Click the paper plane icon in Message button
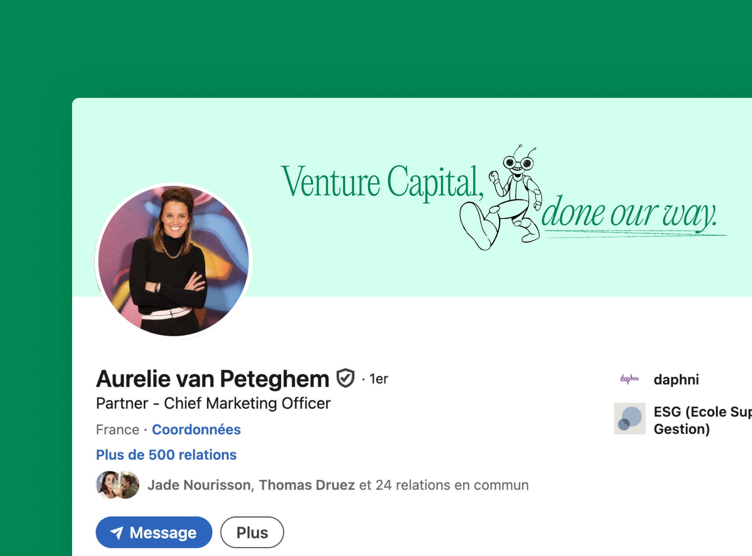Screen dimensions: 752x556 [x=117, y=533]
